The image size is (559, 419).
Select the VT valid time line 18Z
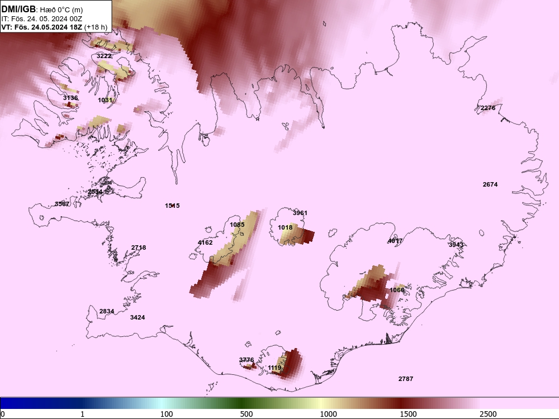54,27
